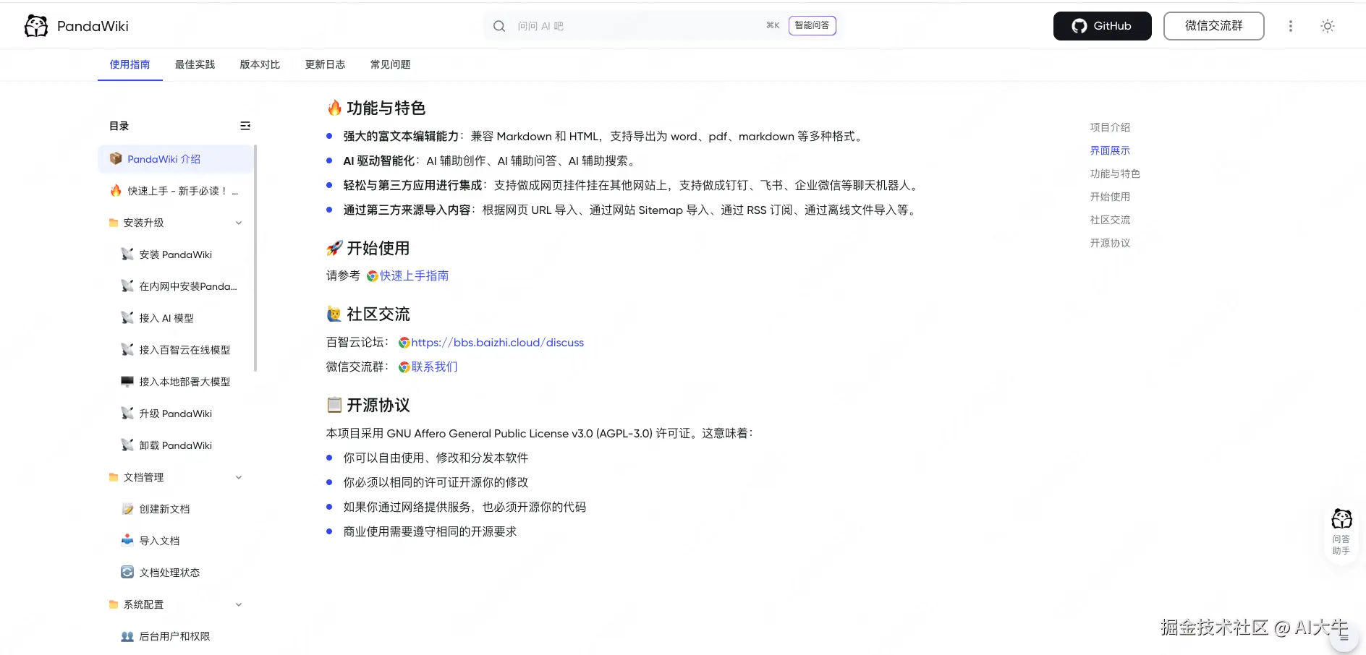Screen dimensions: 1366x655
Task: Collapse the 目录 sidebar panel
Action: (x=245, y=126)
